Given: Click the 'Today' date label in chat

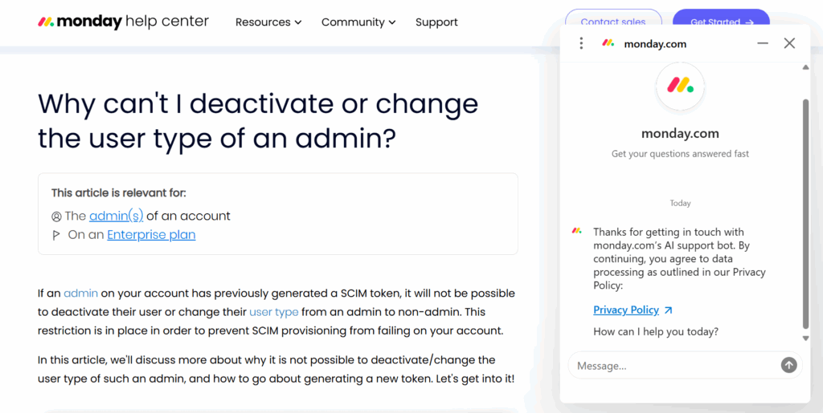Looking at the screenshot, I should tap(680, 203).
